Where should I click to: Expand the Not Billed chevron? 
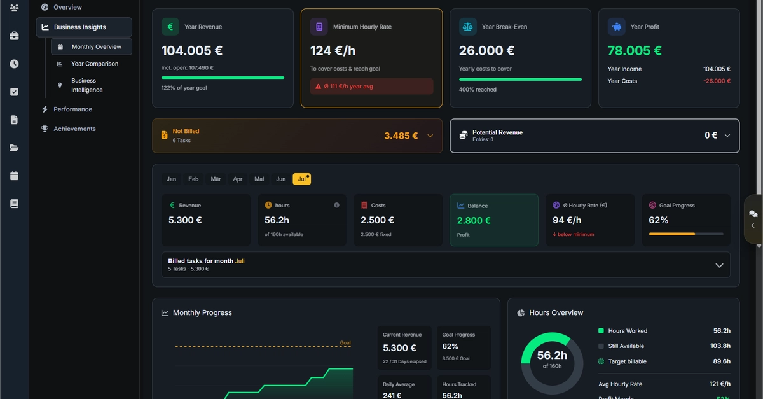click(430, 136)
